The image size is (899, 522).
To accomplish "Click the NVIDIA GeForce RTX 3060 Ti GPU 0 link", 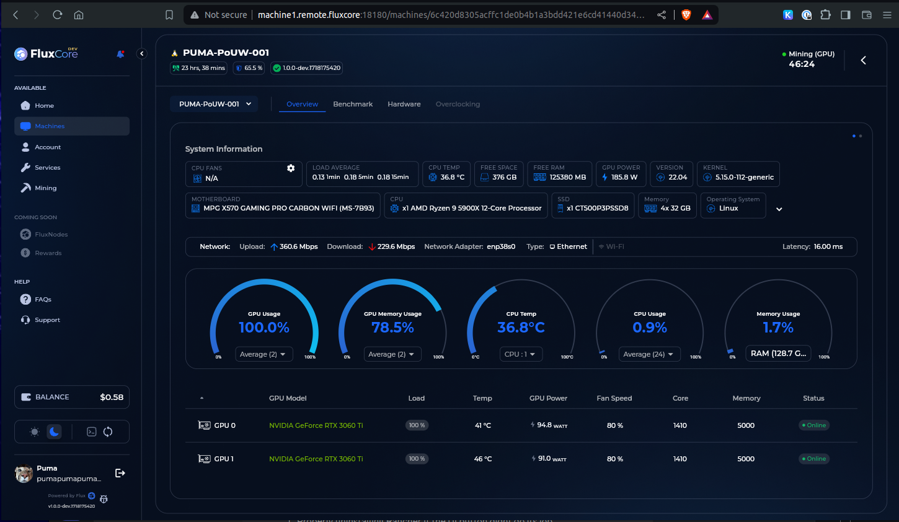I will pyautogui.click(x=316, y=425).
